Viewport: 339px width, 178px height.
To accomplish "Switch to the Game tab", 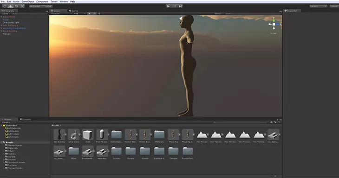I will pos(73,11).
